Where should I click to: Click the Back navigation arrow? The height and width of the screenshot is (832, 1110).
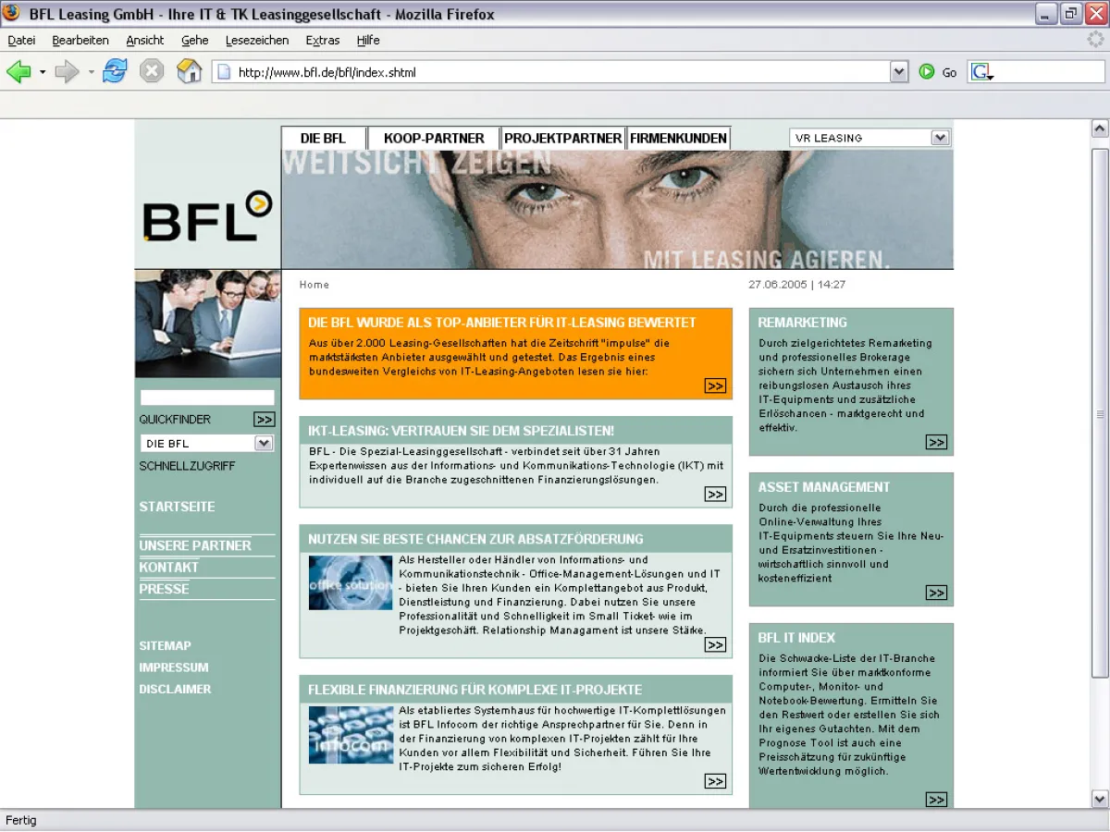click(18, 71)
